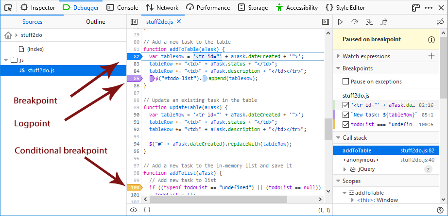The width and height of the screenshot is (448, 216).
Task: Collapse the Scopes section
Action: click(338, 181)
